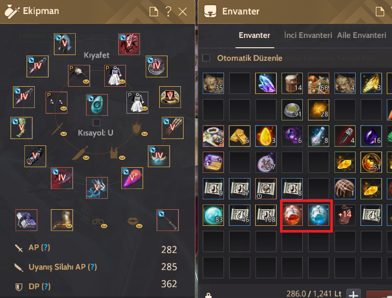Screen dimensions: 392x298
Task: Toggle the checkbox above Kısayol: U
Action: (x=96, y=123)
